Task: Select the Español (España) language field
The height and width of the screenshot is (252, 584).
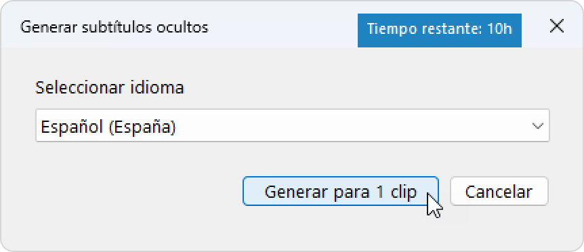Action: pos(293,125)
